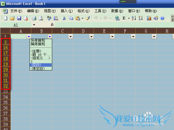Open the 编辑(E) menu

[x=33, y=11]
